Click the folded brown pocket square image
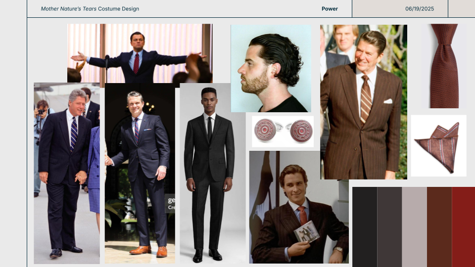475x267 pixels. 438,146
